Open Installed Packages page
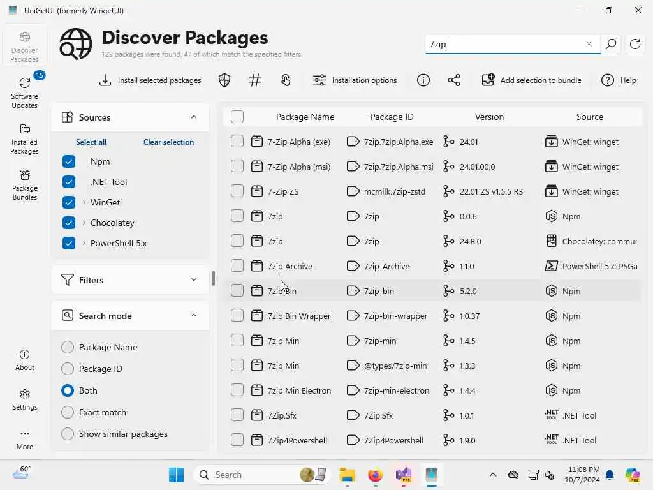 point(25,139)
